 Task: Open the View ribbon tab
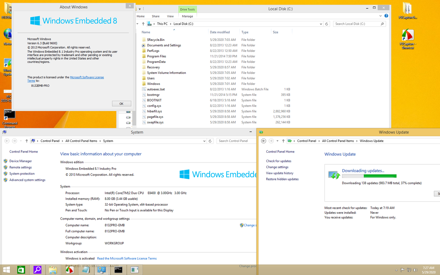tap(170, 16)
